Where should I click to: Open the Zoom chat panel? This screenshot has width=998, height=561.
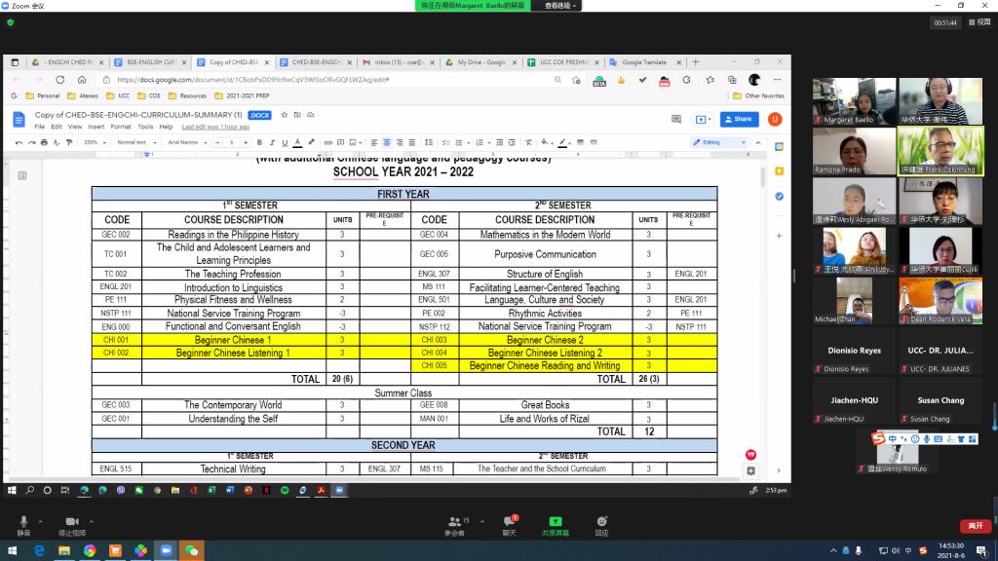point(509,523)
